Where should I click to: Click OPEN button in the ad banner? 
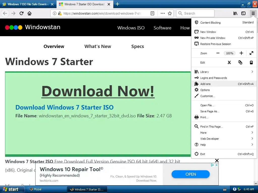[x=190, y=174]
